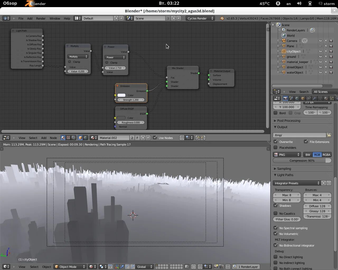This screenshot has width=338, height=270.
Task: Select RGBA color mode button
Action: [x=326, y=155]
